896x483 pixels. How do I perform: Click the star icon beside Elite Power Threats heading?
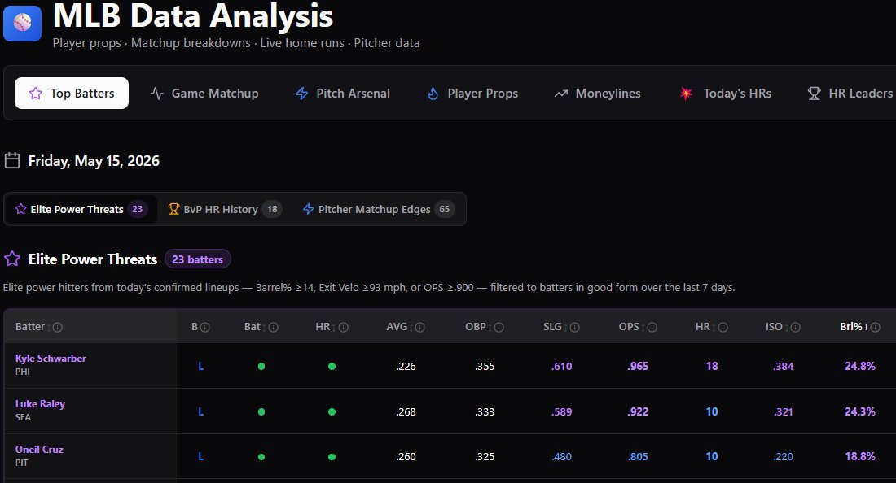point(12,259)
